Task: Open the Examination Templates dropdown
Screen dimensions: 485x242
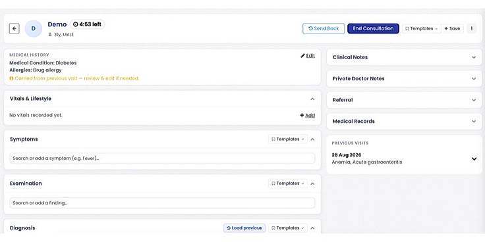Action: 288,183
